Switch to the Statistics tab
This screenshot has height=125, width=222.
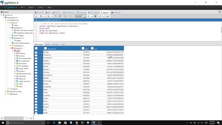(x=57, y=12)
